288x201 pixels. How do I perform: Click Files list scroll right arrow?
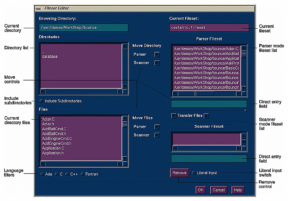click(x=120, y=164)
